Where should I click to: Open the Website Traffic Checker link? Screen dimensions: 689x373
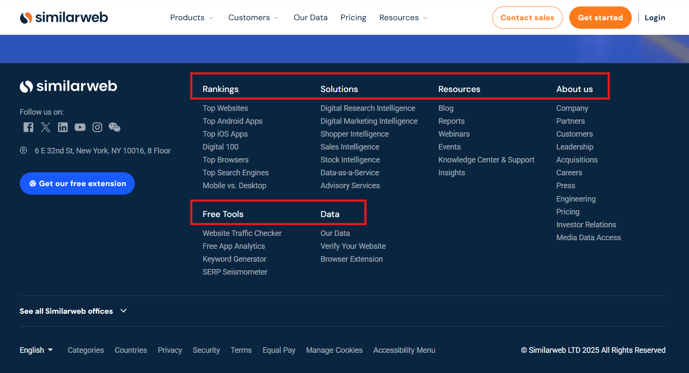(242, 233)
